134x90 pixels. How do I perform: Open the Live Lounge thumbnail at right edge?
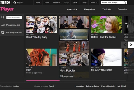point(129,24)
